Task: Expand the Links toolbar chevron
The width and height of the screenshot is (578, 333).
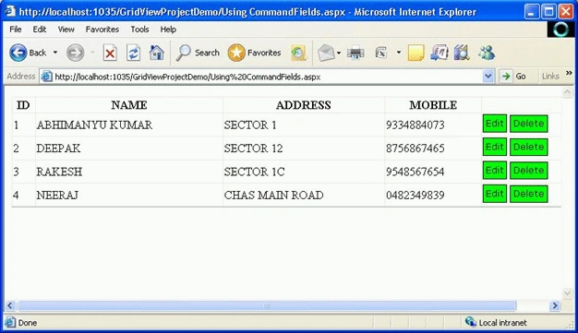Action: click(x=569, y=73)
